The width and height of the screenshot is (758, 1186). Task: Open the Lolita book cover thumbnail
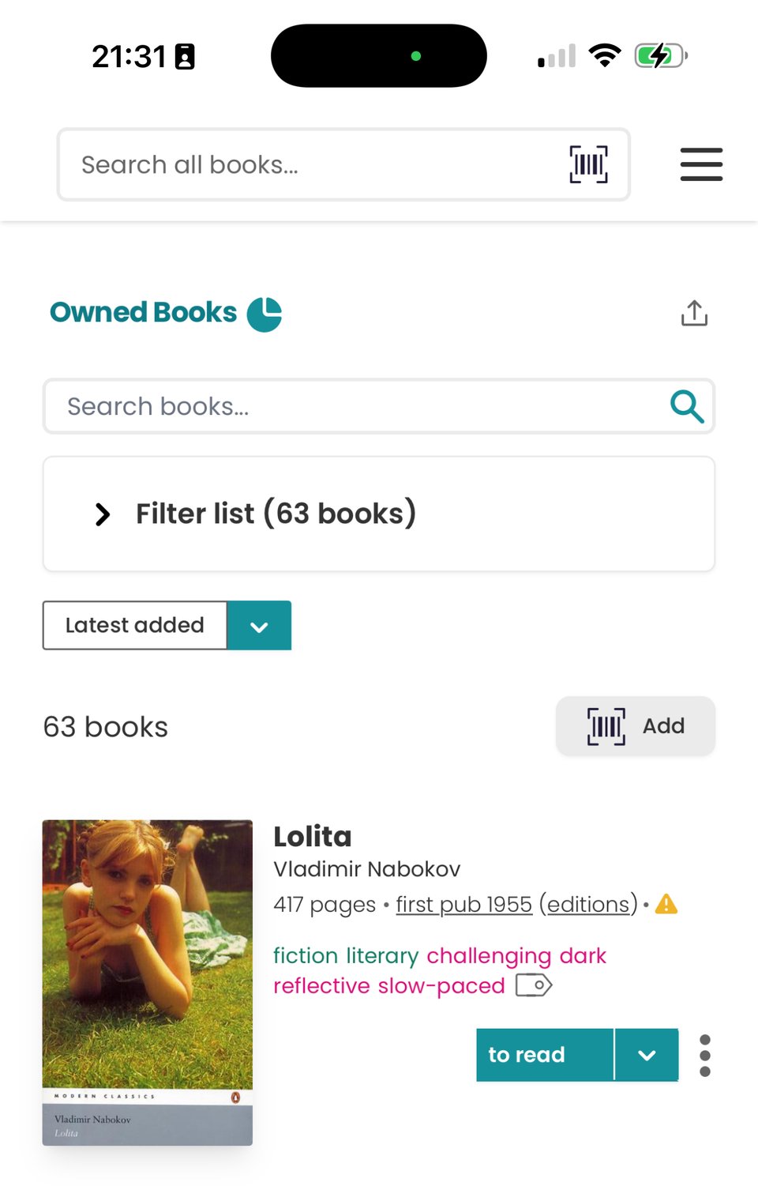[148, 982]
